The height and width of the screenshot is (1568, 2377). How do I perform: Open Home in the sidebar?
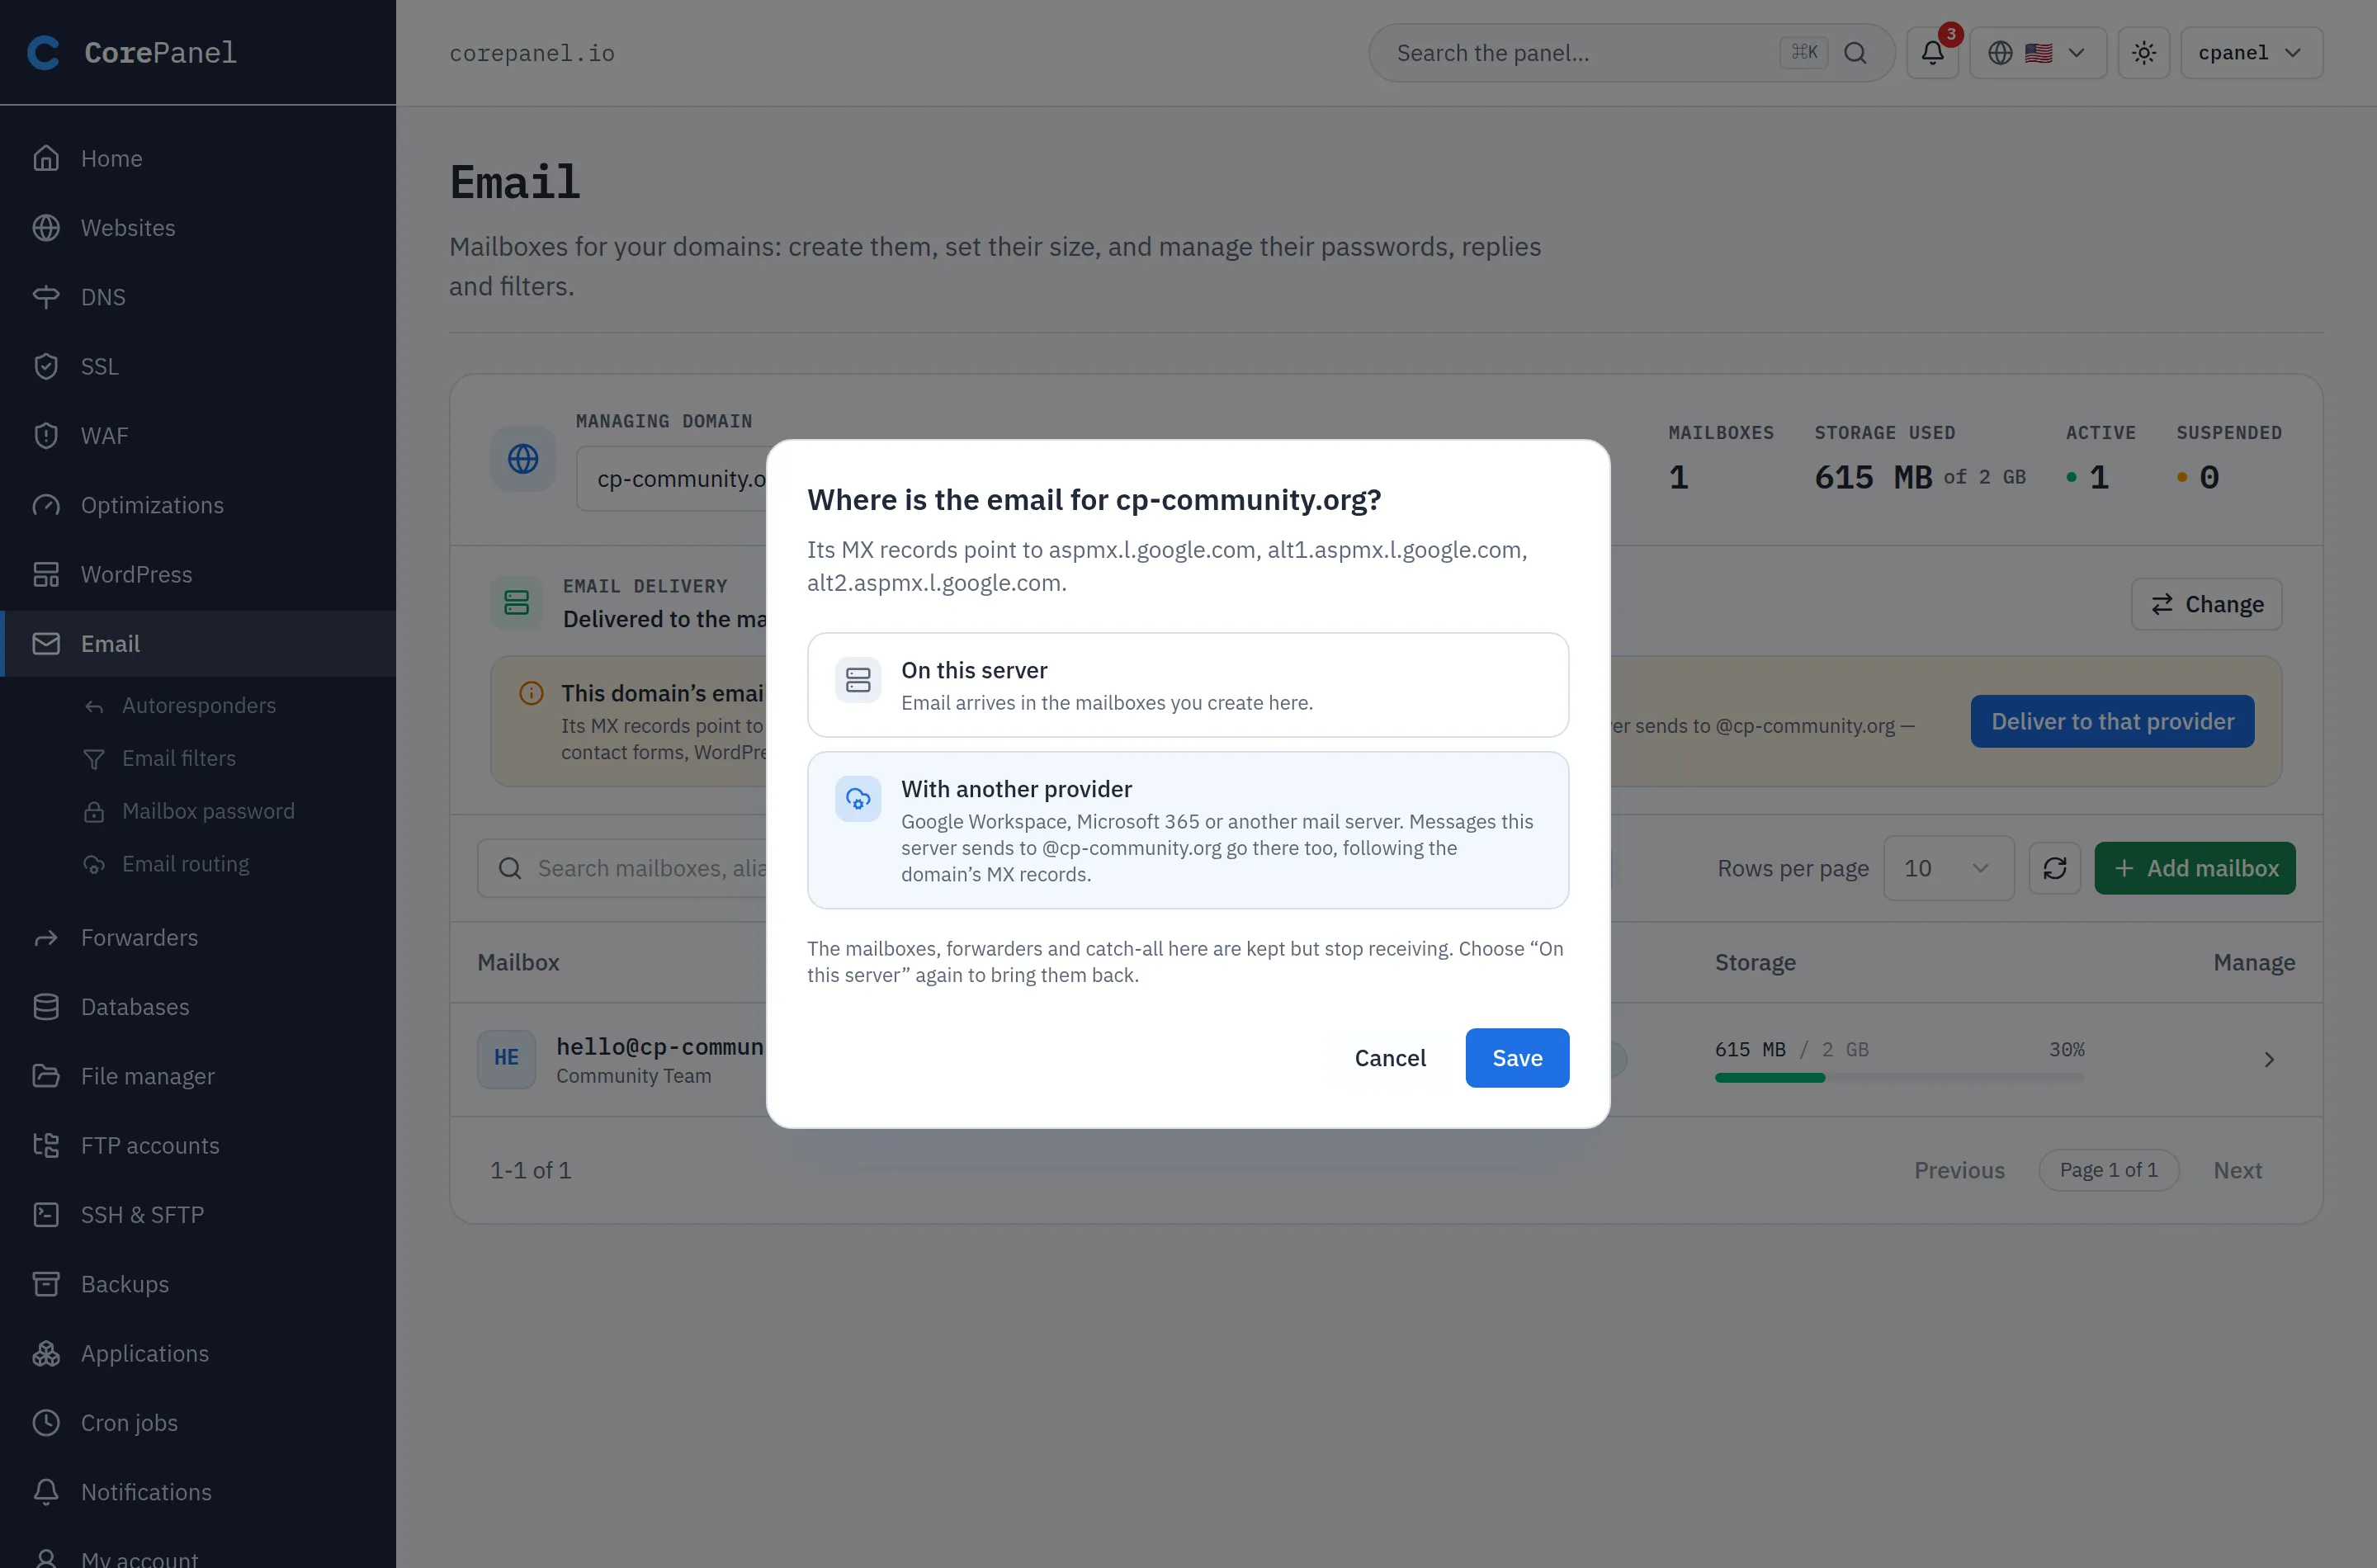[x=198, y=159]
